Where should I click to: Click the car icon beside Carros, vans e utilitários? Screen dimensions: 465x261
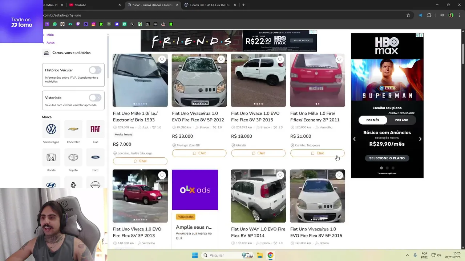pyautogui.click(x=46, y=53)
